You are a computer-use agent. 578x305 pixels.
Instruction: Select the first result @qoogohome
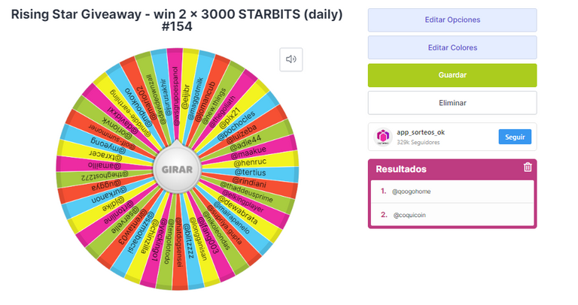[452, 192]
